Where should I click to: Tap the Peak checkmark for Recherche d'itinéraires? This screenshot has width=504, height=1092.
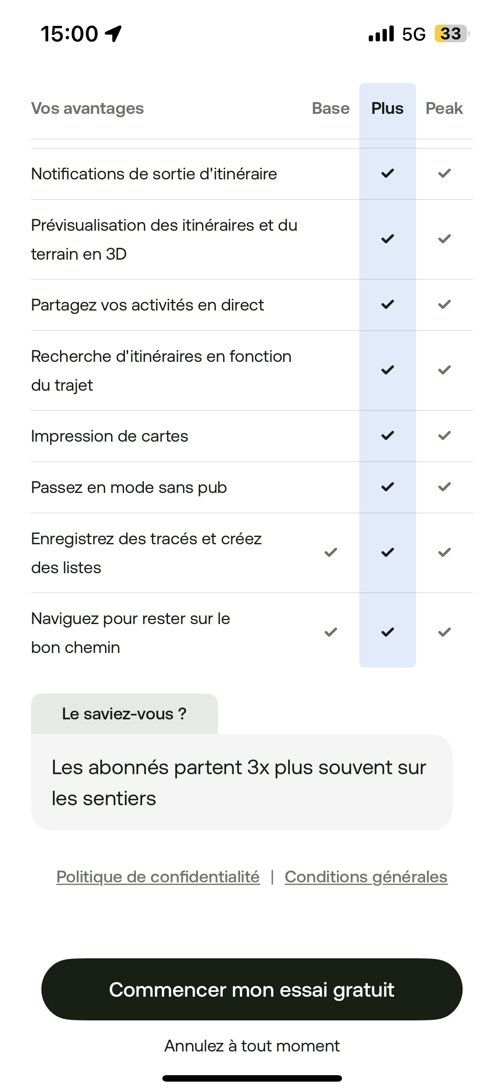coord(444,370)
